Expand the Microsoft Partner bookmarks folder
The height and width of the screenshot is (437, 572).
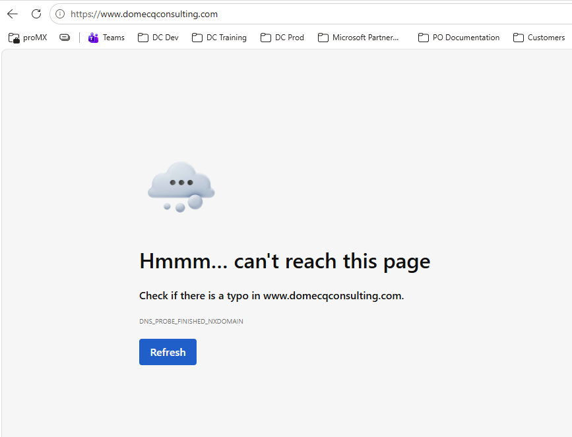click(358, 38)
